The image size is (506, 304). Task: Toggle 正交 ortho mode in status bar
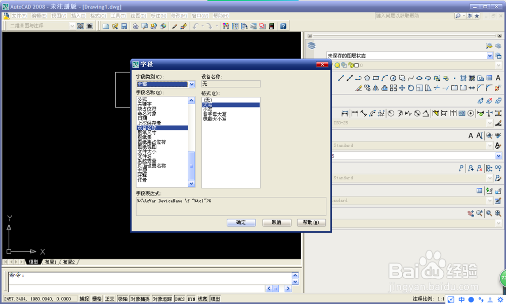(x=109, y=299)
